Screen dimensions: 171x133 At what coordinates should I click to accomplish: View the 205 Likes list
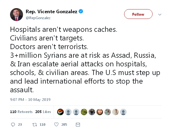[43, 112]
